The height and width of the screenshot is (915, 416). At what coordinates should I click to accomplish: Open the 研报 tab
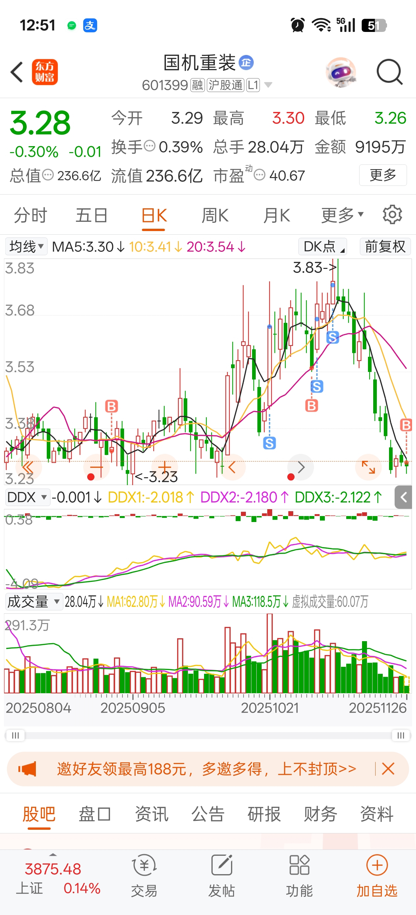coord(264,814)
